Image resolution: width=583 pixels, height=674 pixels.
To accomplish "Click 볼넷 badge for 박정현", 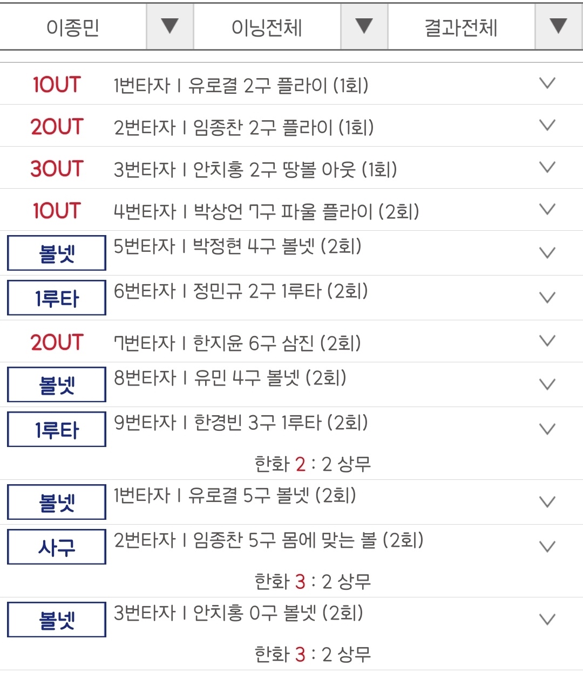I will (57, 253).
